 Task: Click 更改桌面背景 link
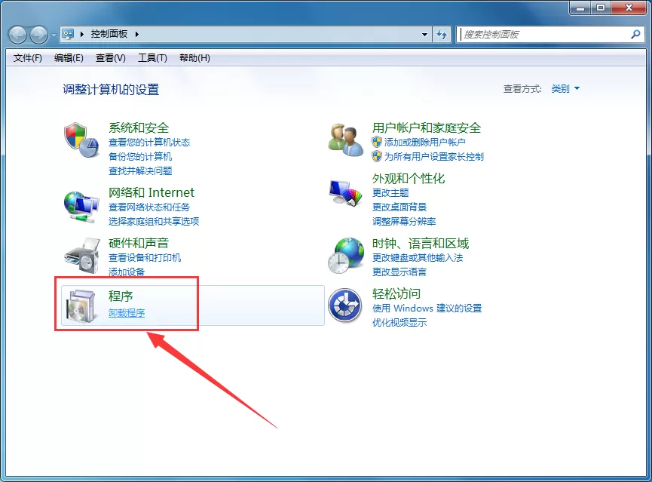(399, 207)
